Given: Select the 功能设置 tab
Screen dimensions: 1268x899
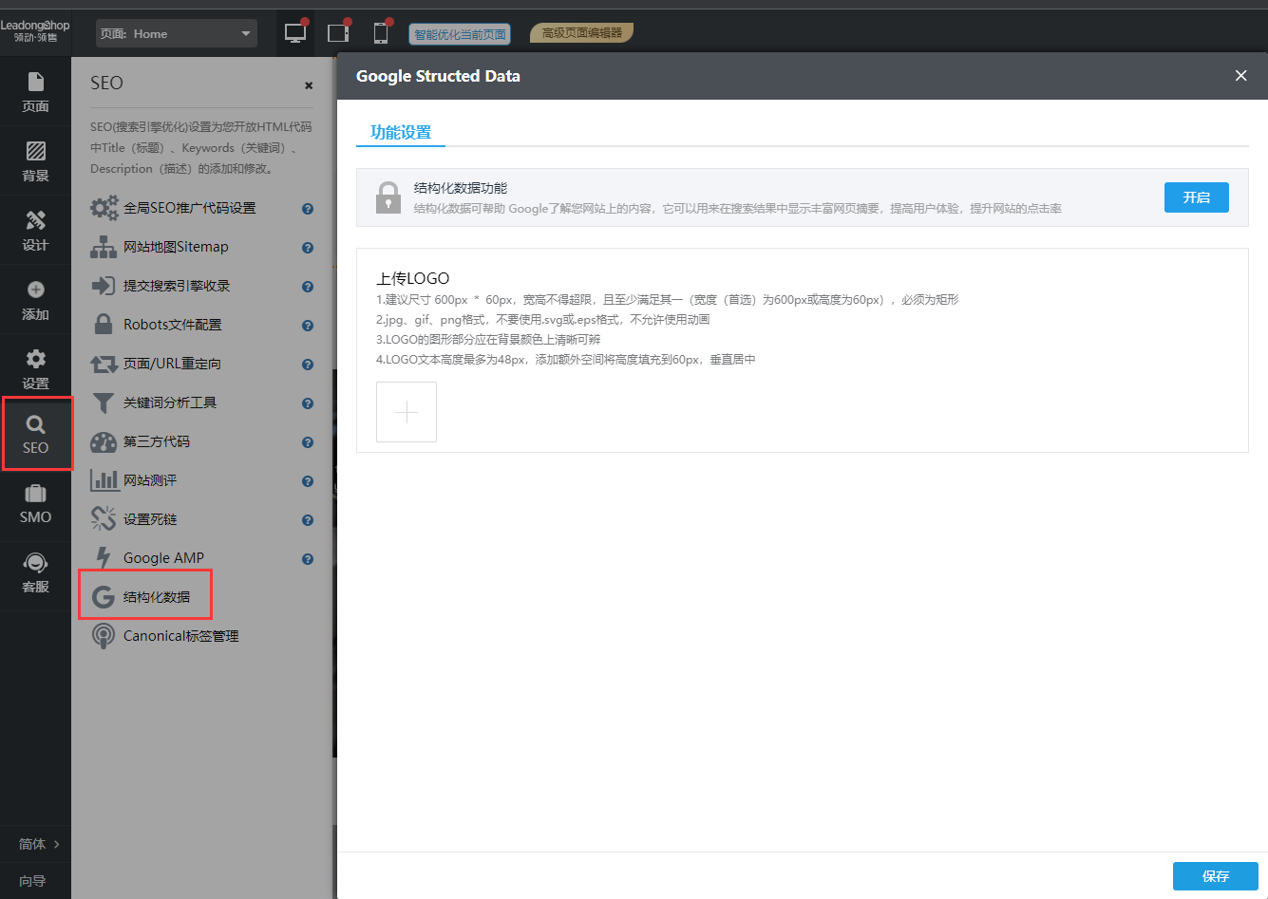Looking at the screenshot, I should click(400, 132).
